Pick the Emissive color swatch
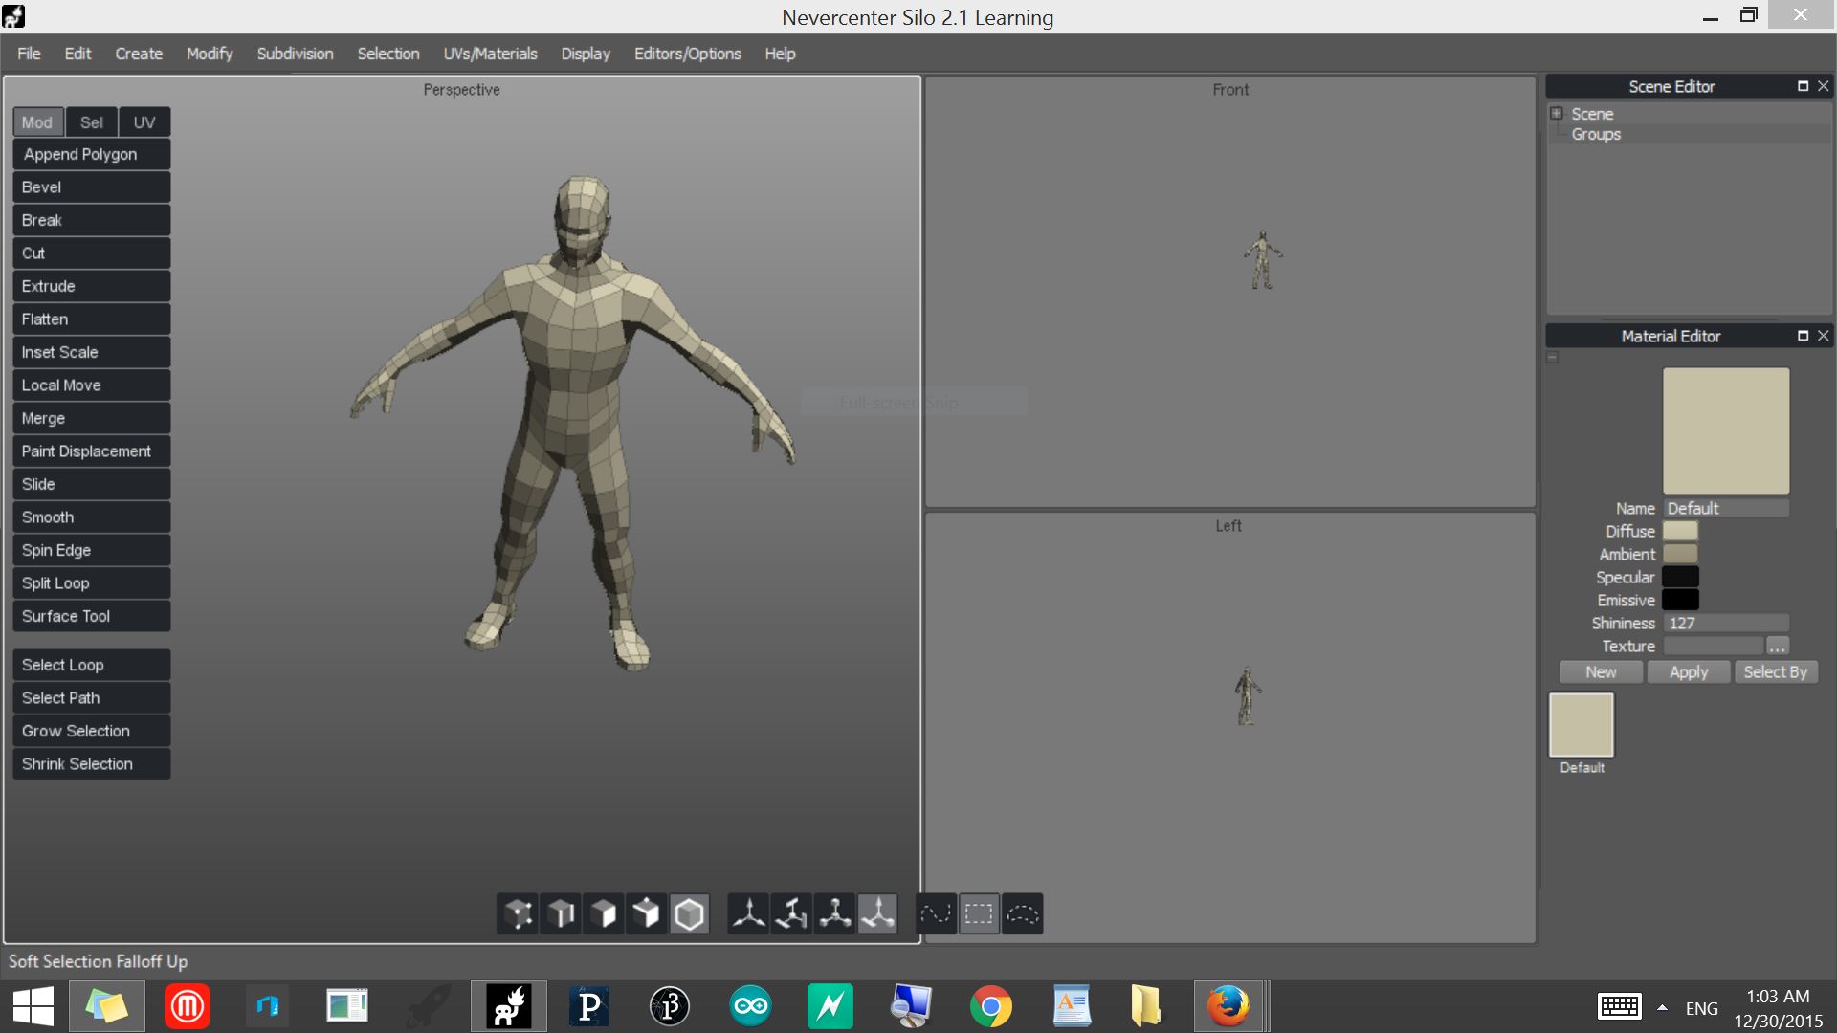The image size is (1837, 1033). coord(1680,601)
